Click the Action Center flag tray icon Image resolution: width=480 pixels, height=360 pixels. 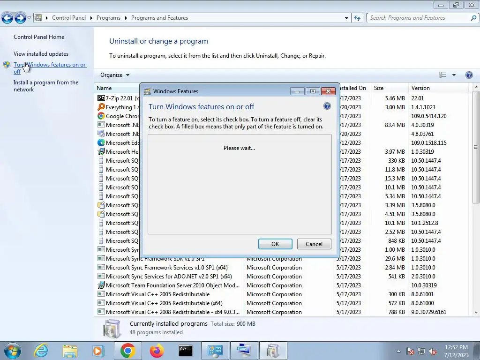point(410,351)
